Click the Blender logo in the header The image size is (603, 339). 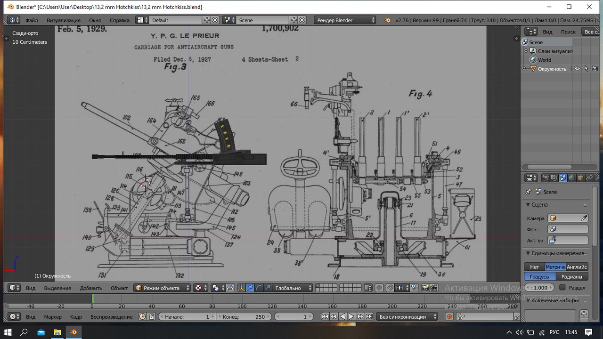(x=387, y=20)
